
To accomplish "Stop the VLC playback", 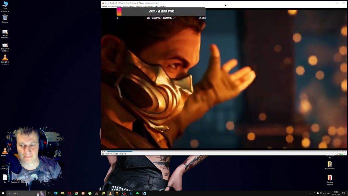I will [x=109, y=154].
